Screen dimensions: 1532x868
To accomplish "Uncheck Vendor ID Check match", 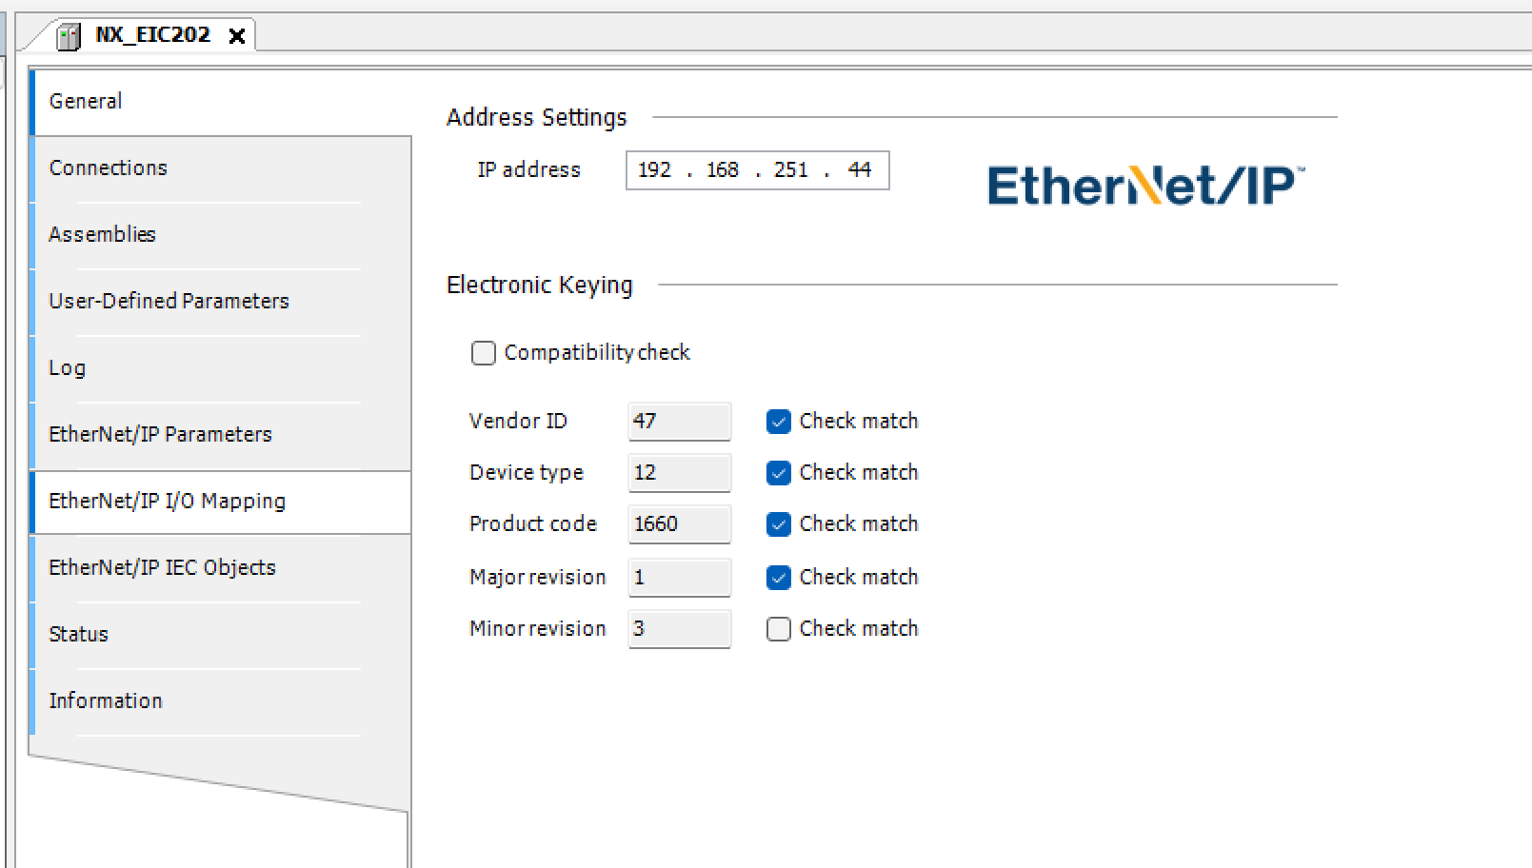I will tap(779, 422).
